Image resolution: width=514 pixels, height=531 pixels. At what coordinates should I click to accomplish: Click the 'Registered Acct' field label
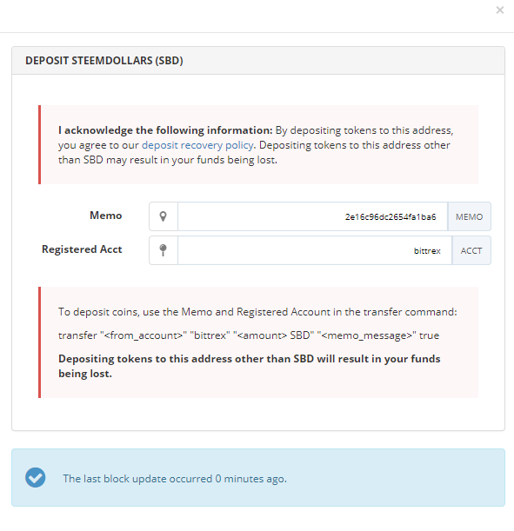82,249
